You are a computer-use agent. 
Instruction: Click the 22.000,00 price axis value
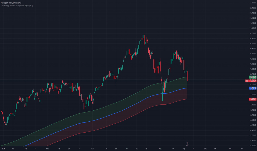[x=253, y=8]
